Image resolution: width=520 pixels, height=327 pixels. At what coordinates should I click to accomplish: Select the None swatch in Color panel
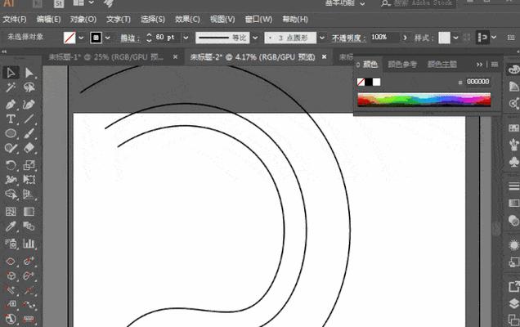pyautogui.click(x=361, y=82)
